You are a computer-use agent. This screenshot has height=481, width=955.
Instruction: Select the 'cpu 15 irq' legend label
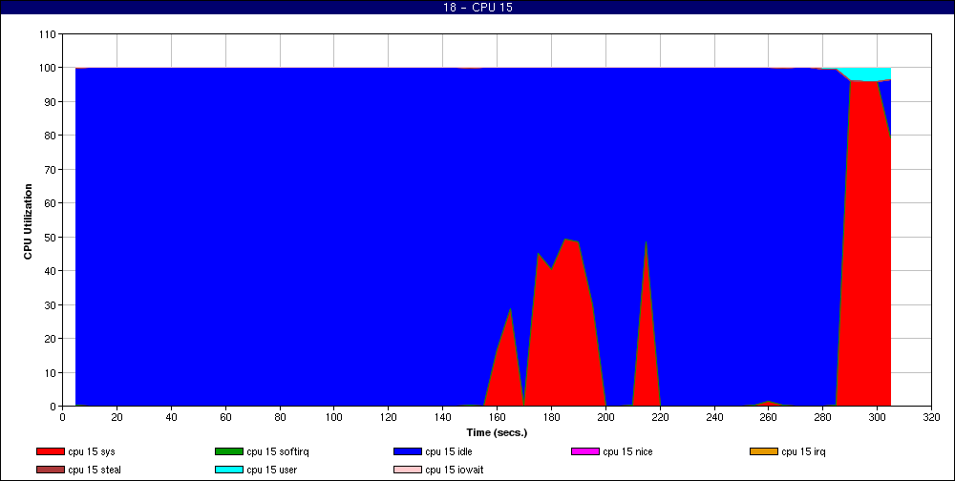point(804,451)
